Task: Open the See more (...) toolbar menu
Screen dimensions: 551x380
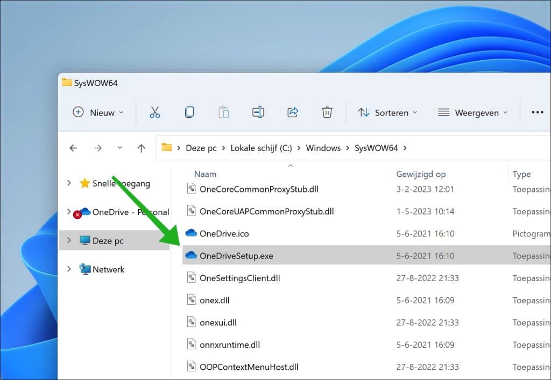Action: click(538, 112)
